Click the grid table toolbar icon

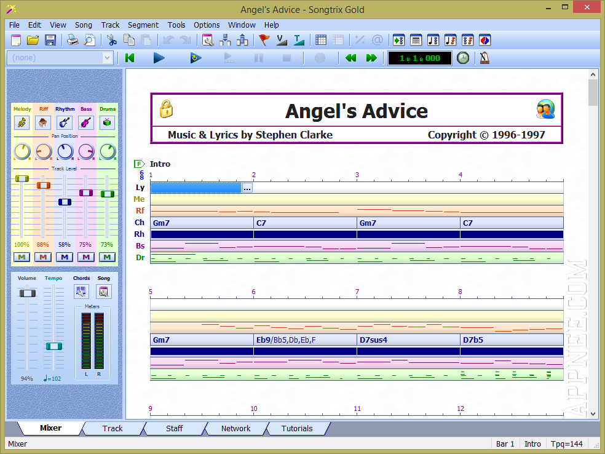[320, 40]
